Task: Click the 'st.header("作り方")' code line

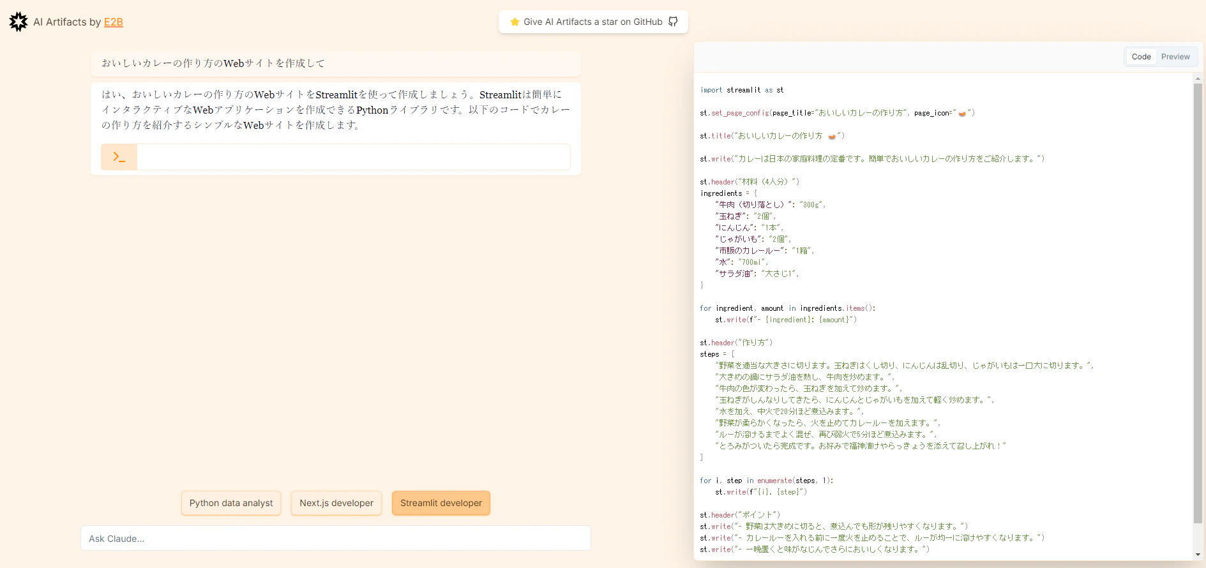Action: coord(736,343)
